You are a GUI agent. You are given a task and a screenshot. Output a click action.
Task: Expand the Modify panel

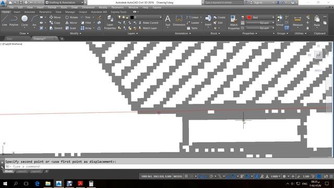pyautogui.click(x=76, y=33)
